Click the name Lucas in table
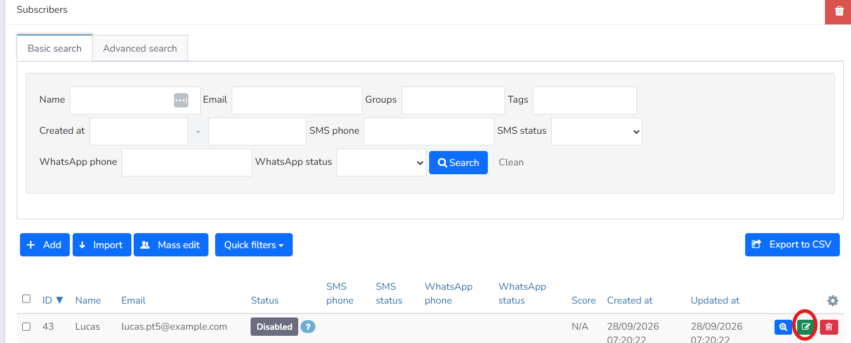 click(x=88, y=326)
